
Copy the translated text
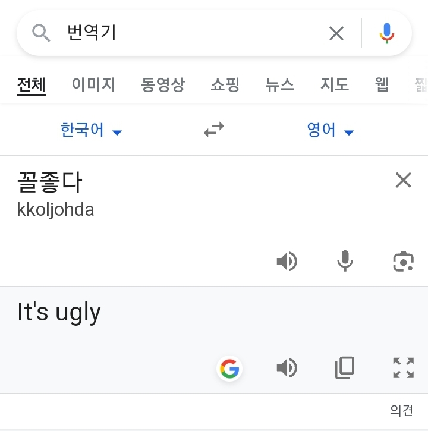pyautogui.click(x=345, y=369)
